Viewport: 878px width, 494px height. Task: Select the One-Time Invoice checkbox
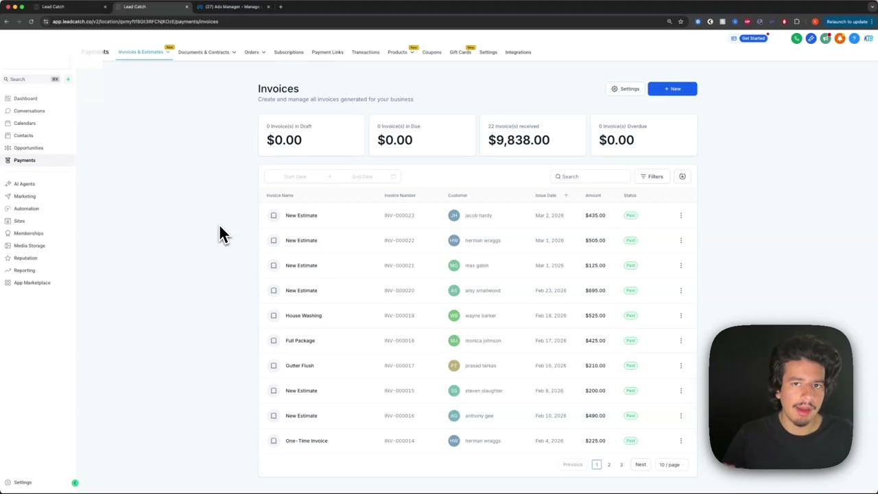(x=274, y=440)
